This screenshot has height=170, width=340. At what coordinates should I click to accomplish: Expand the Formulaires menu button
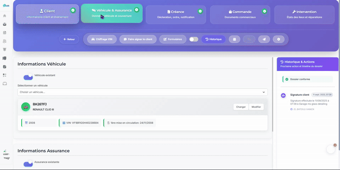[173, 39]
